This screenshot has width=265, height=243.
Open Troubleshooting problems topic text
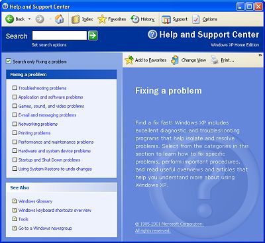[x=42, y=88]
